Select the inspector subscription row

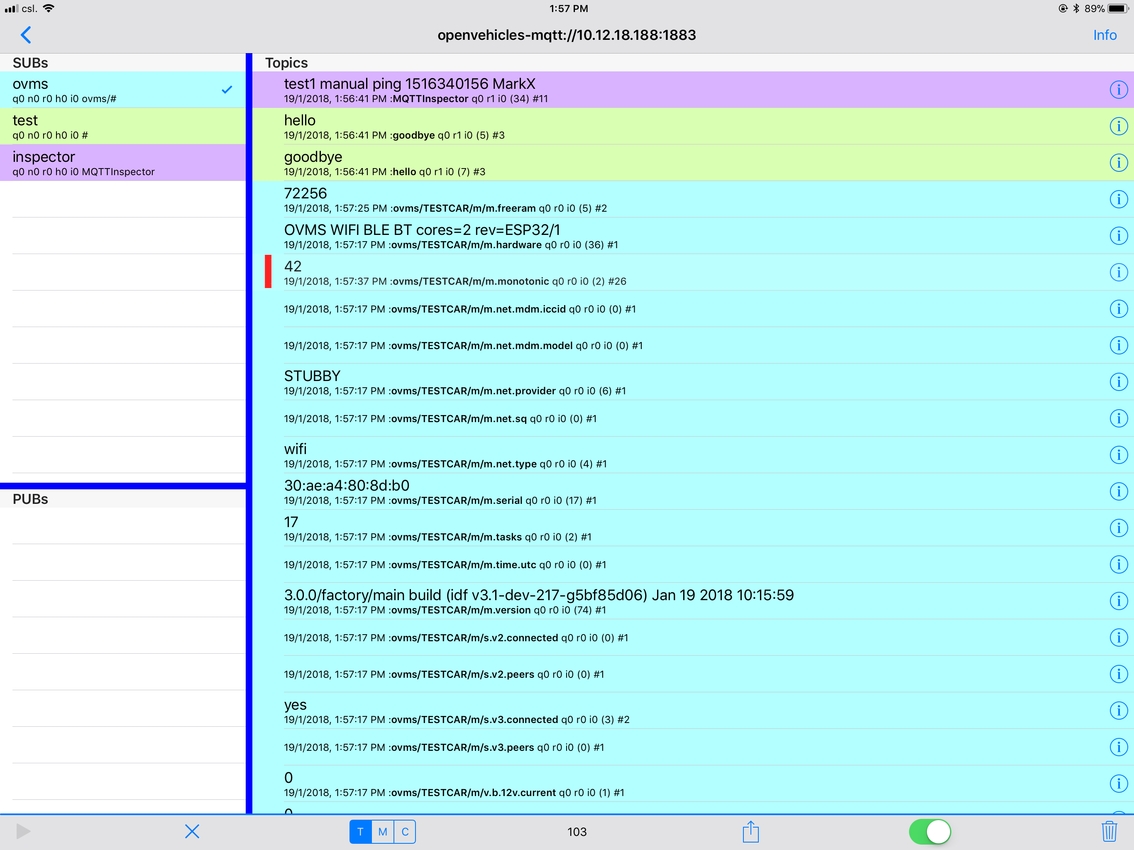(123, 163)
